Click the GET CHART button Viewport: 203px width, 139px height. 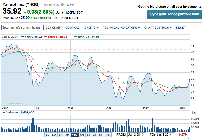[x=54, y=28]
